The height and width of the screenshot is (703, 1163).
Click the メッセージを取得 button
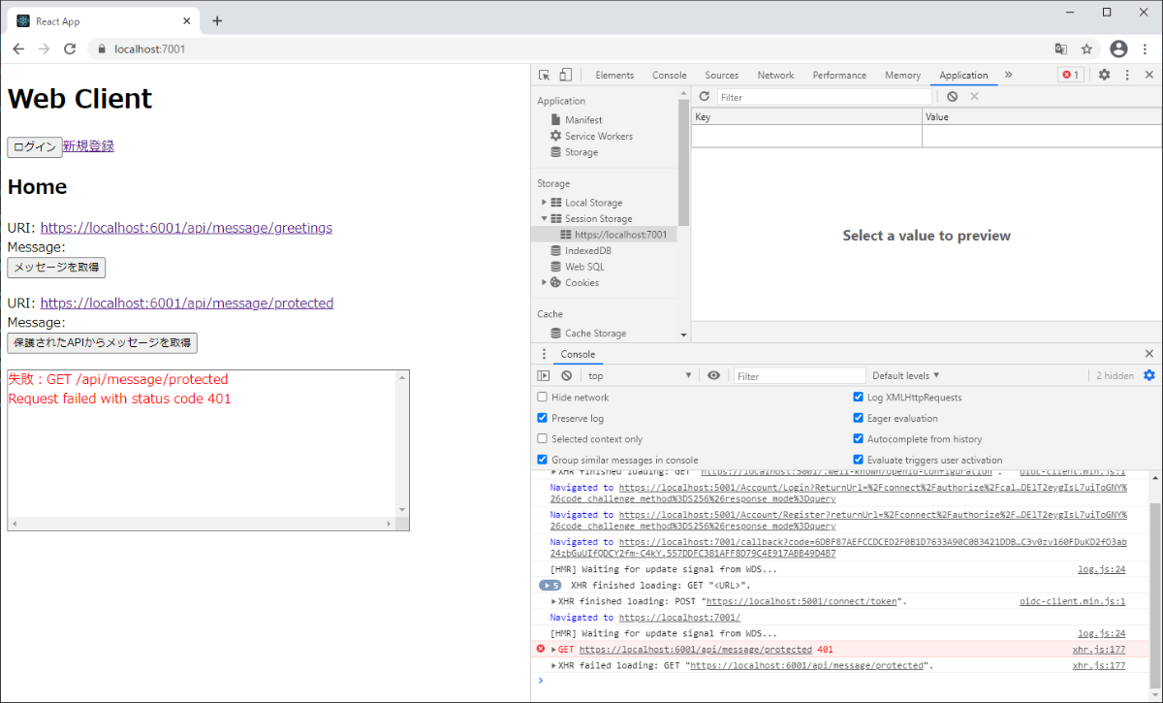pos(56,268)
